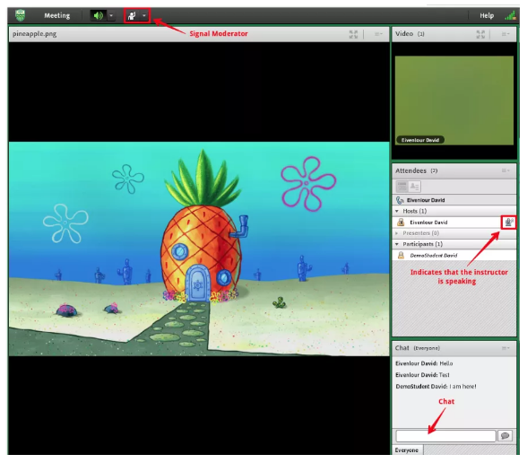Switch to attendee list view
This screenshot has height=463, width=527.
402,186
